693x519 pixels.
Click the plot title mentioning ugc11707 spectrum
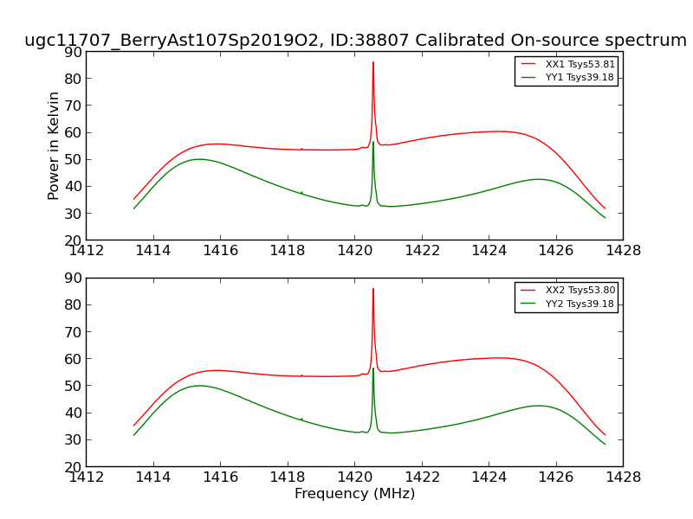pos(355,40)
